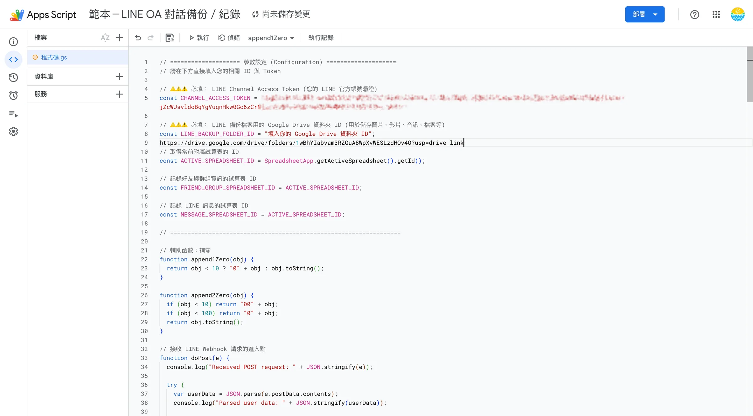The image size is (753, 416).
Task: Open Executions list icon in sidebar
Action: click(13, 114)
